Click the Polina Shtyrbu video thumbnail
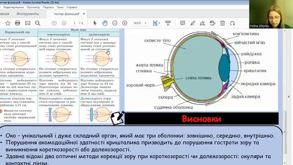The width and height of the screenshot is (293, 165). click(271, 14)
